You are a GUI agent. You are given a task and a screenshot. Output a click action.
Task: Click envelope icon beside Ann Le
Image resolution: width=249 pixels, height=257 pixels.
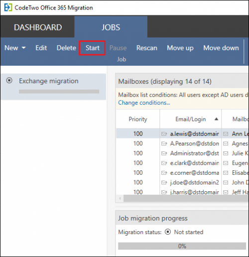click(x=226, y=134)
